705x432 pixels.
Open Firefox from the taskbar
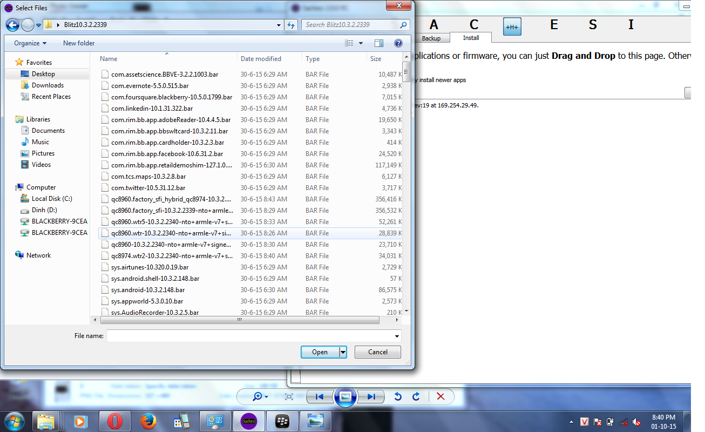click(x=148, y=421)
